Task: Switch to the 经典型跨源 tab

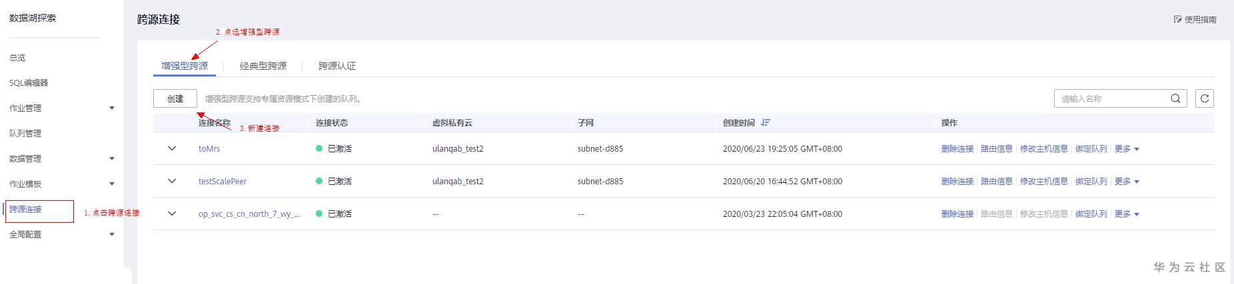Action: [263, 66]
